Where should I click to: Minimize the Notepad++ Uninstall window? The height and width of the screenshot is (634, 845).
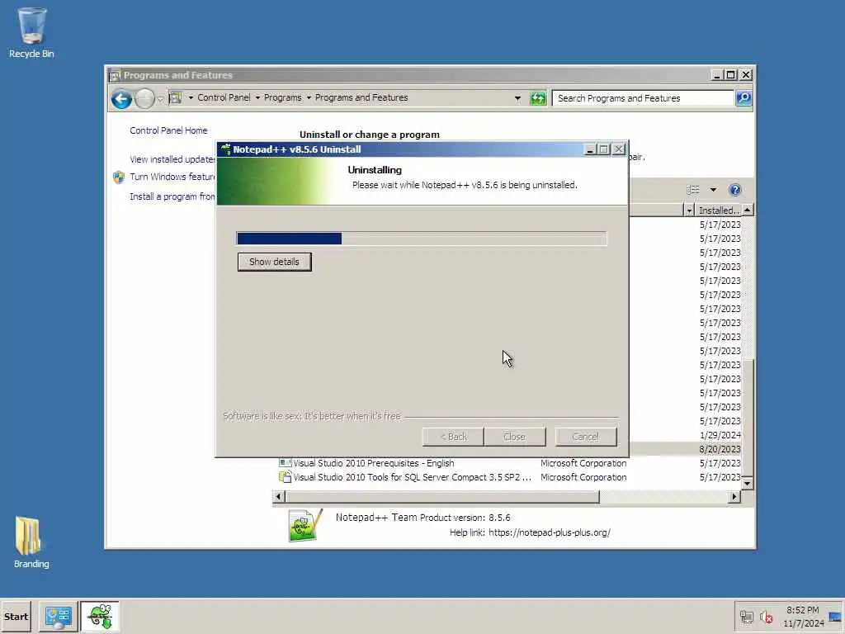(x=589, y=149)
